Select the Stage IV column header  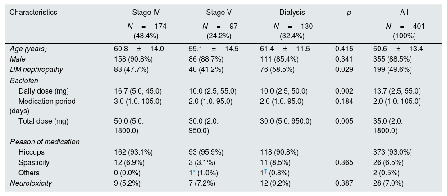(x=145, y=13)
